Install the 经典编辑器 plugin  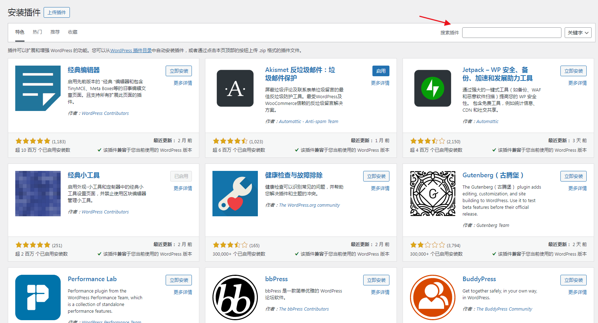coord(179,71)
